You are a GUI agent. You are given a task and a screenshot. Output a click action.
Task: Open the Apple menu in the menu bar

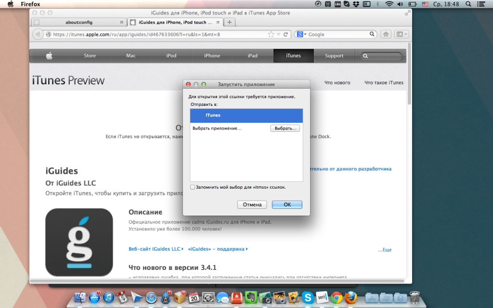point(11,4)
